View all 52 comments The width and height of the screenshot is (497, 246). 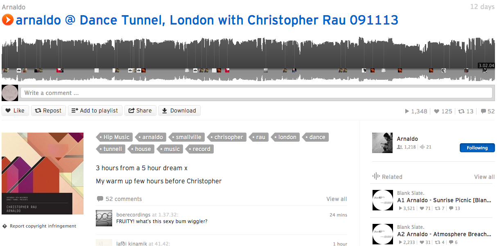337,199
